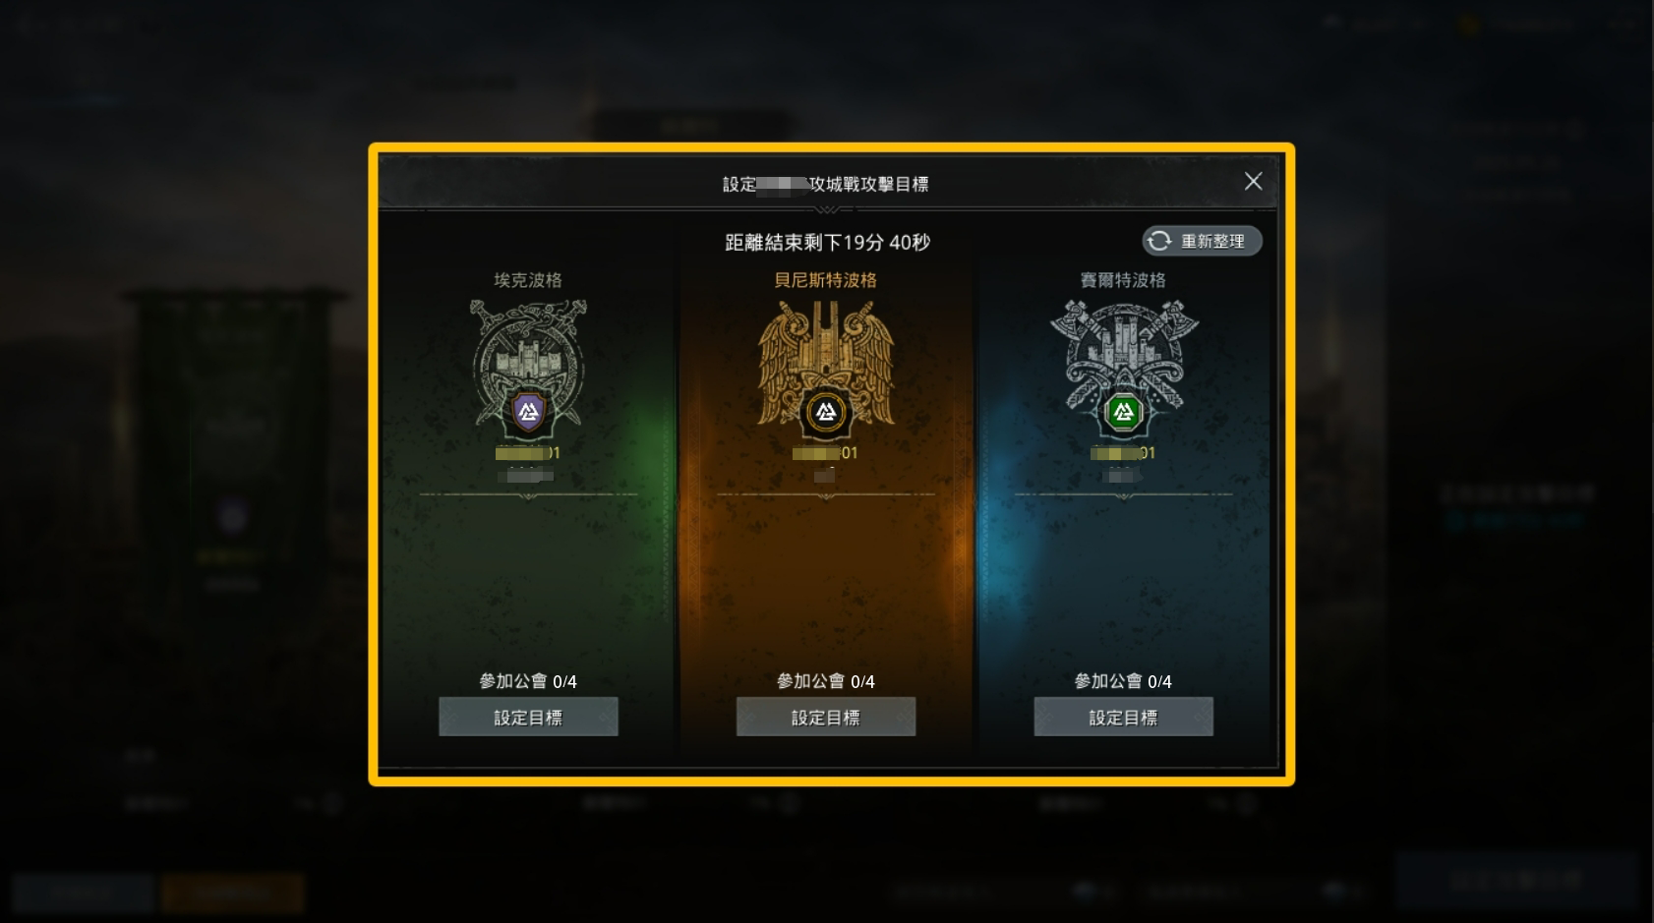
Task: Click 參加公會 0/4 in blue panel
Action: pyautogui.click(x=1123, y=681)
